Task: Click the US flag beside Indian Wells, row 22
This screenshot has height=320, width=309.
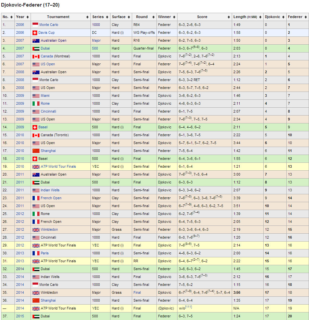Action: (36, 190)
